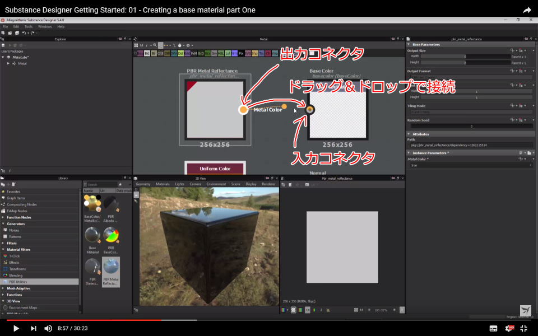
Task: Add a Blend (Bld) node
Action: pos(147,54)
